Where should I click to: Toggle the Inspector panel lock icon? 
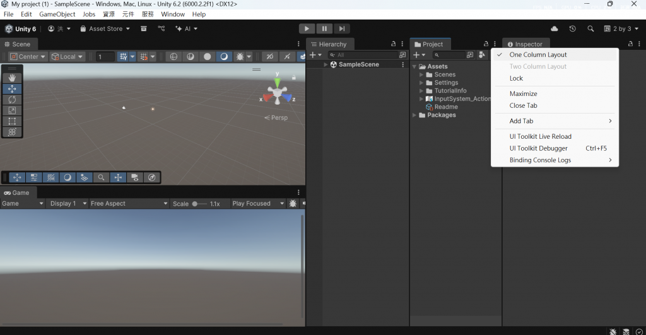pyautogui.click(x=630, y=44)
